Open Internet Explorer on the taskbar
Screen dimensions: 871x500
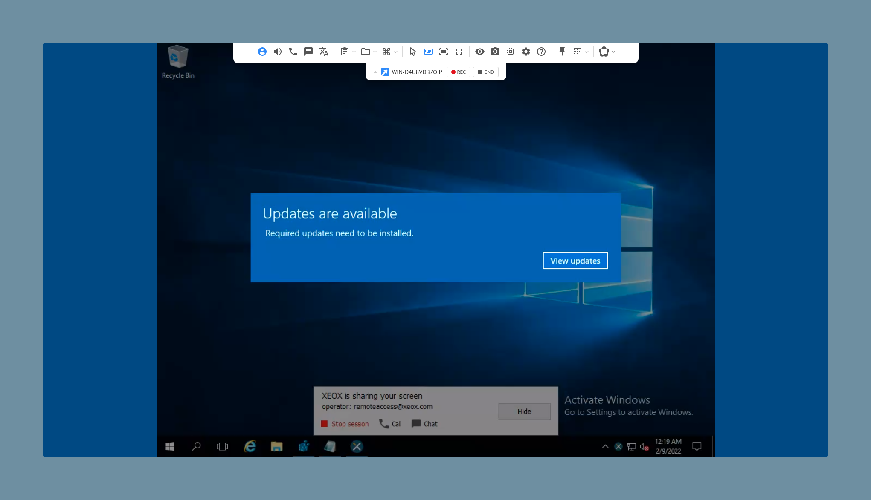tap(250, 446)
